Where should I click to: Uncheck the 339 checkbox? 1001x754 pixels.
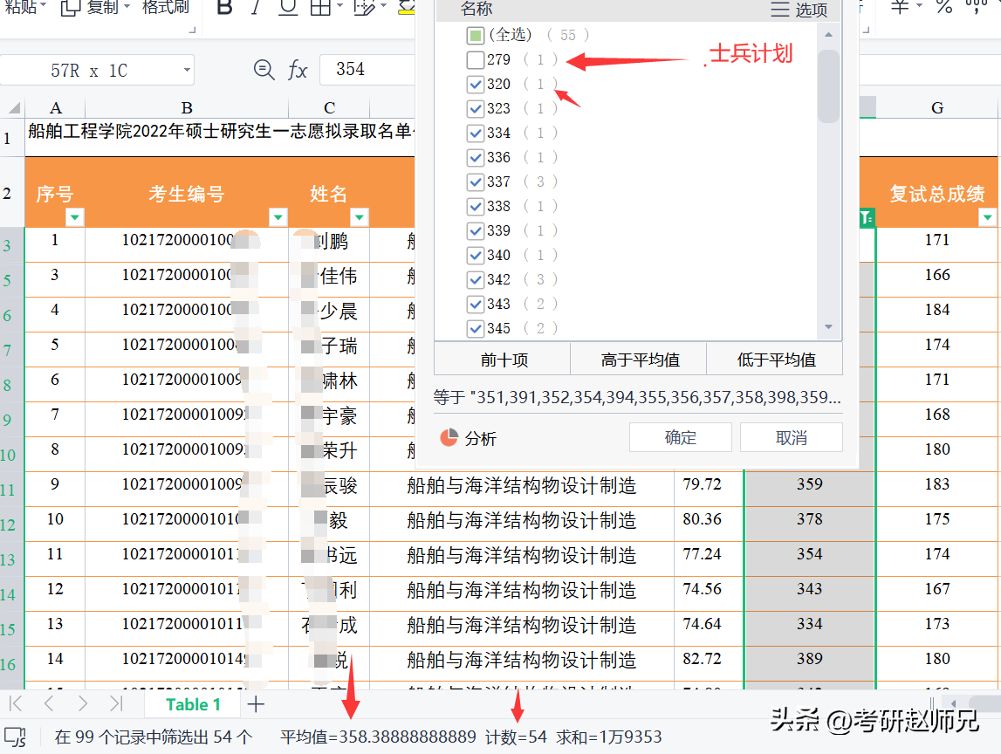pyautogui.click(x=475, y=230)
